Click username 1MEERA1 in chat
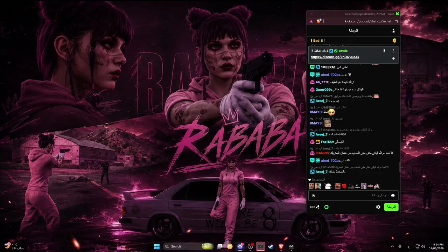Viewport: 448px width, 252px height. pyautogui.click(x=328, y=67)
